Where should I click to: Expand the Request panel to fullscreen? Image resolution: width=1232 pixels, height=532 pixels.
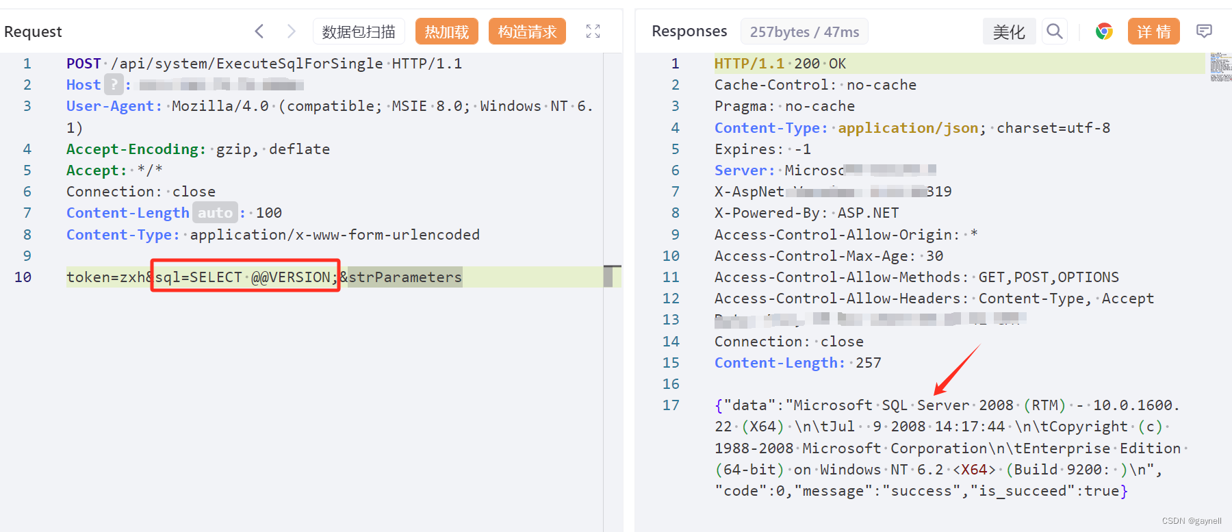coord(593,31)
